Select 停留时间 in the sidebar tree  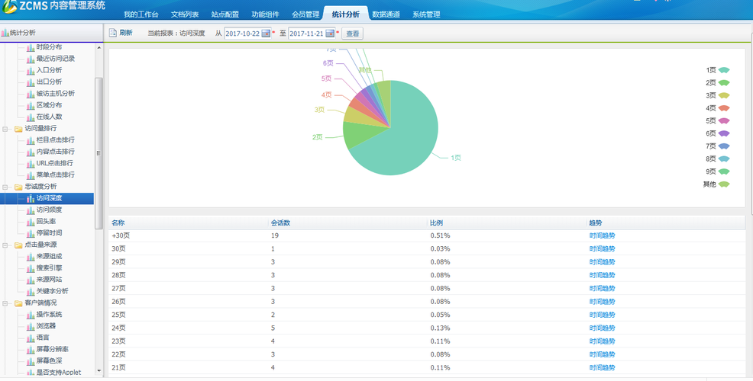click(x=49, y=233)
